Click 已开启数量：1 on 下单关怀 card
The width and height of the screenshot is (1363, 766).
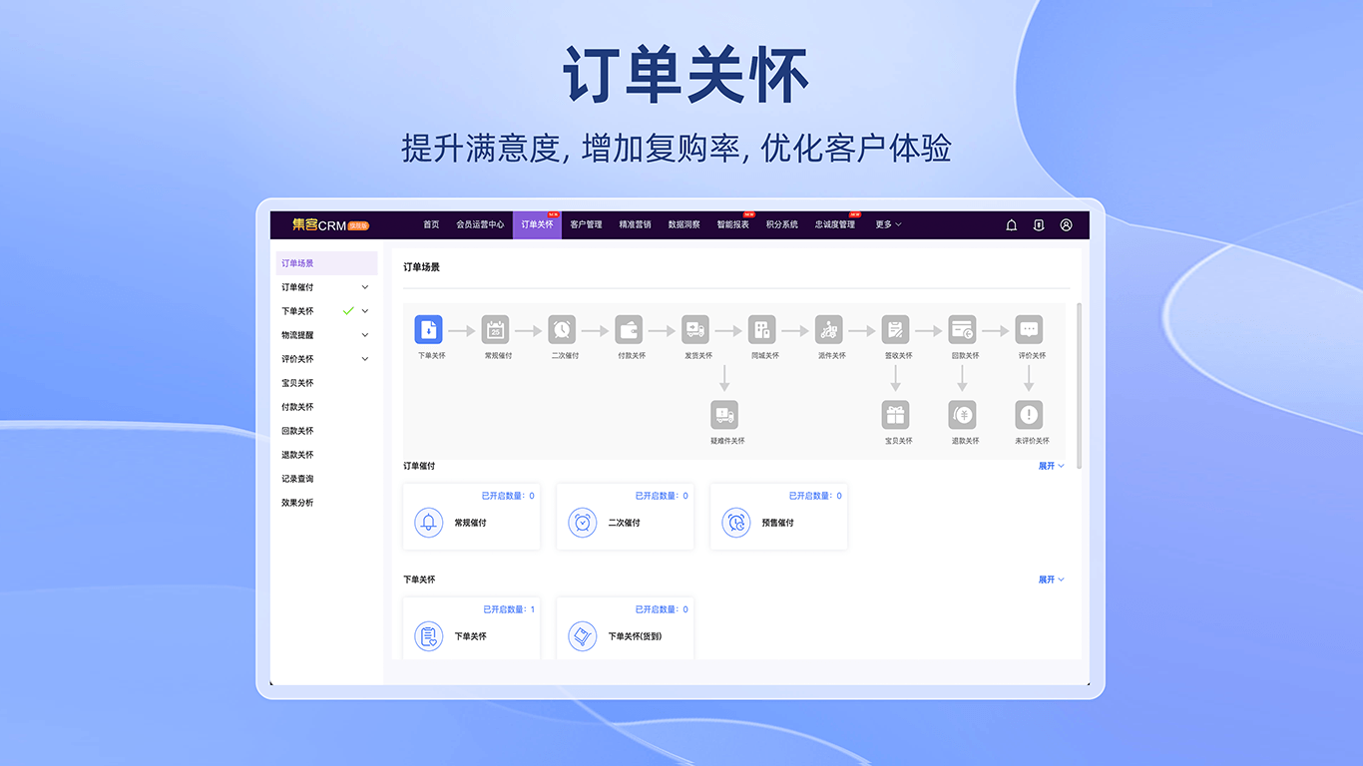click(x=509, y=609)
